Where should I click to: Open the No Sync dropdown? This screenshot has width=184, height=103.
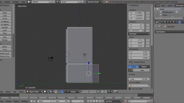click(114, 101)
